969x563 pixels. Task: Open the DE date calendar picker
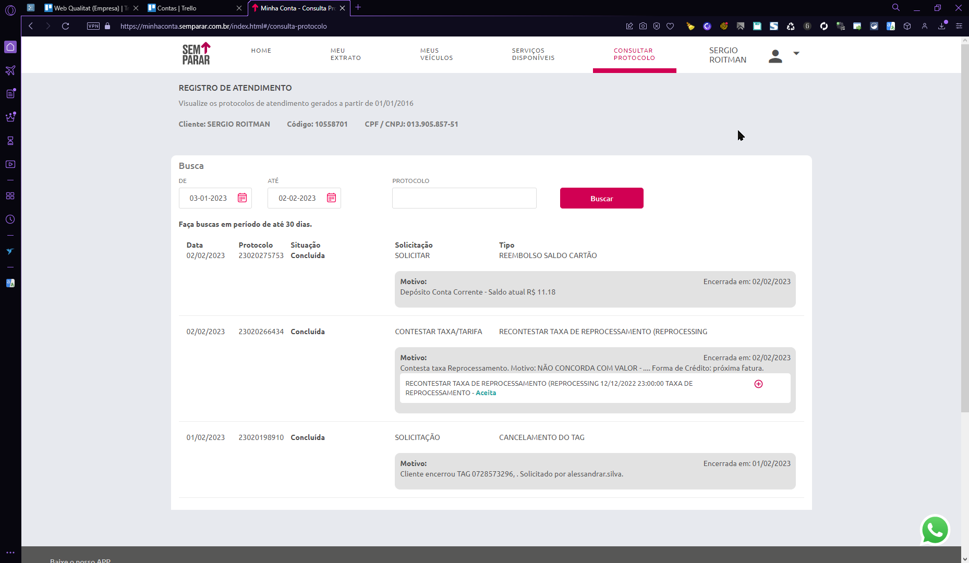pyautogui.click(x=242, y=198)
